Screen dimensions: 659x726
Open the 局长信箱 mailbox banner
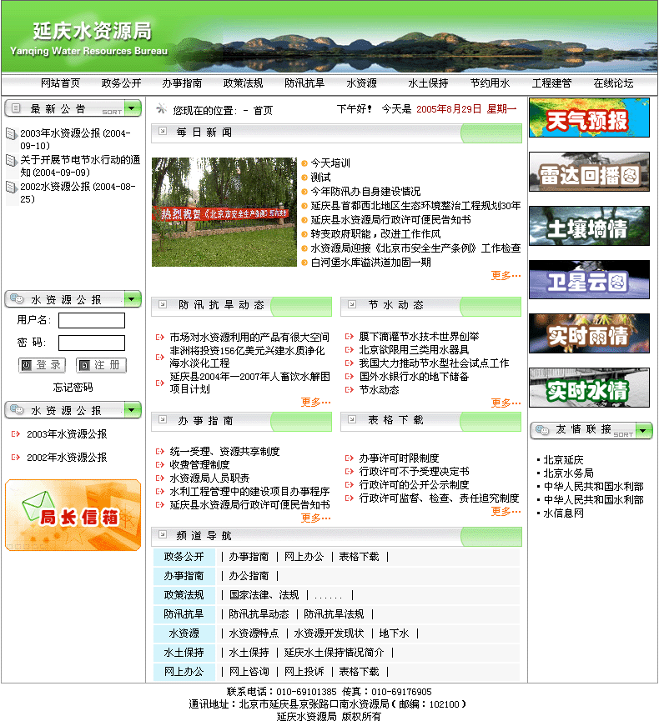pyautogui.click(x=73, y=515)
